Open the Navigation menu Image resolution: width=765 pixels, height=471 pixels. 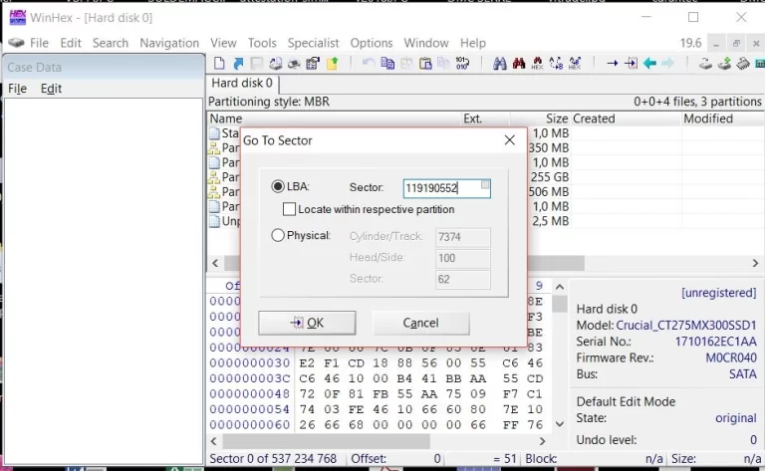(169, 43)
